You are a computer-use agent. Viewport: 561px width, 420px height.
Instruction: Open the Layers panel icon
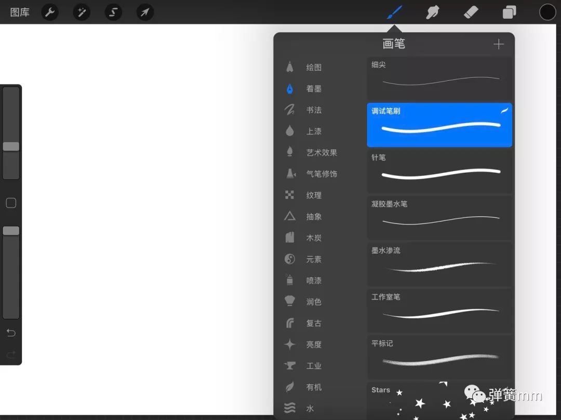[x=509, y=12]
